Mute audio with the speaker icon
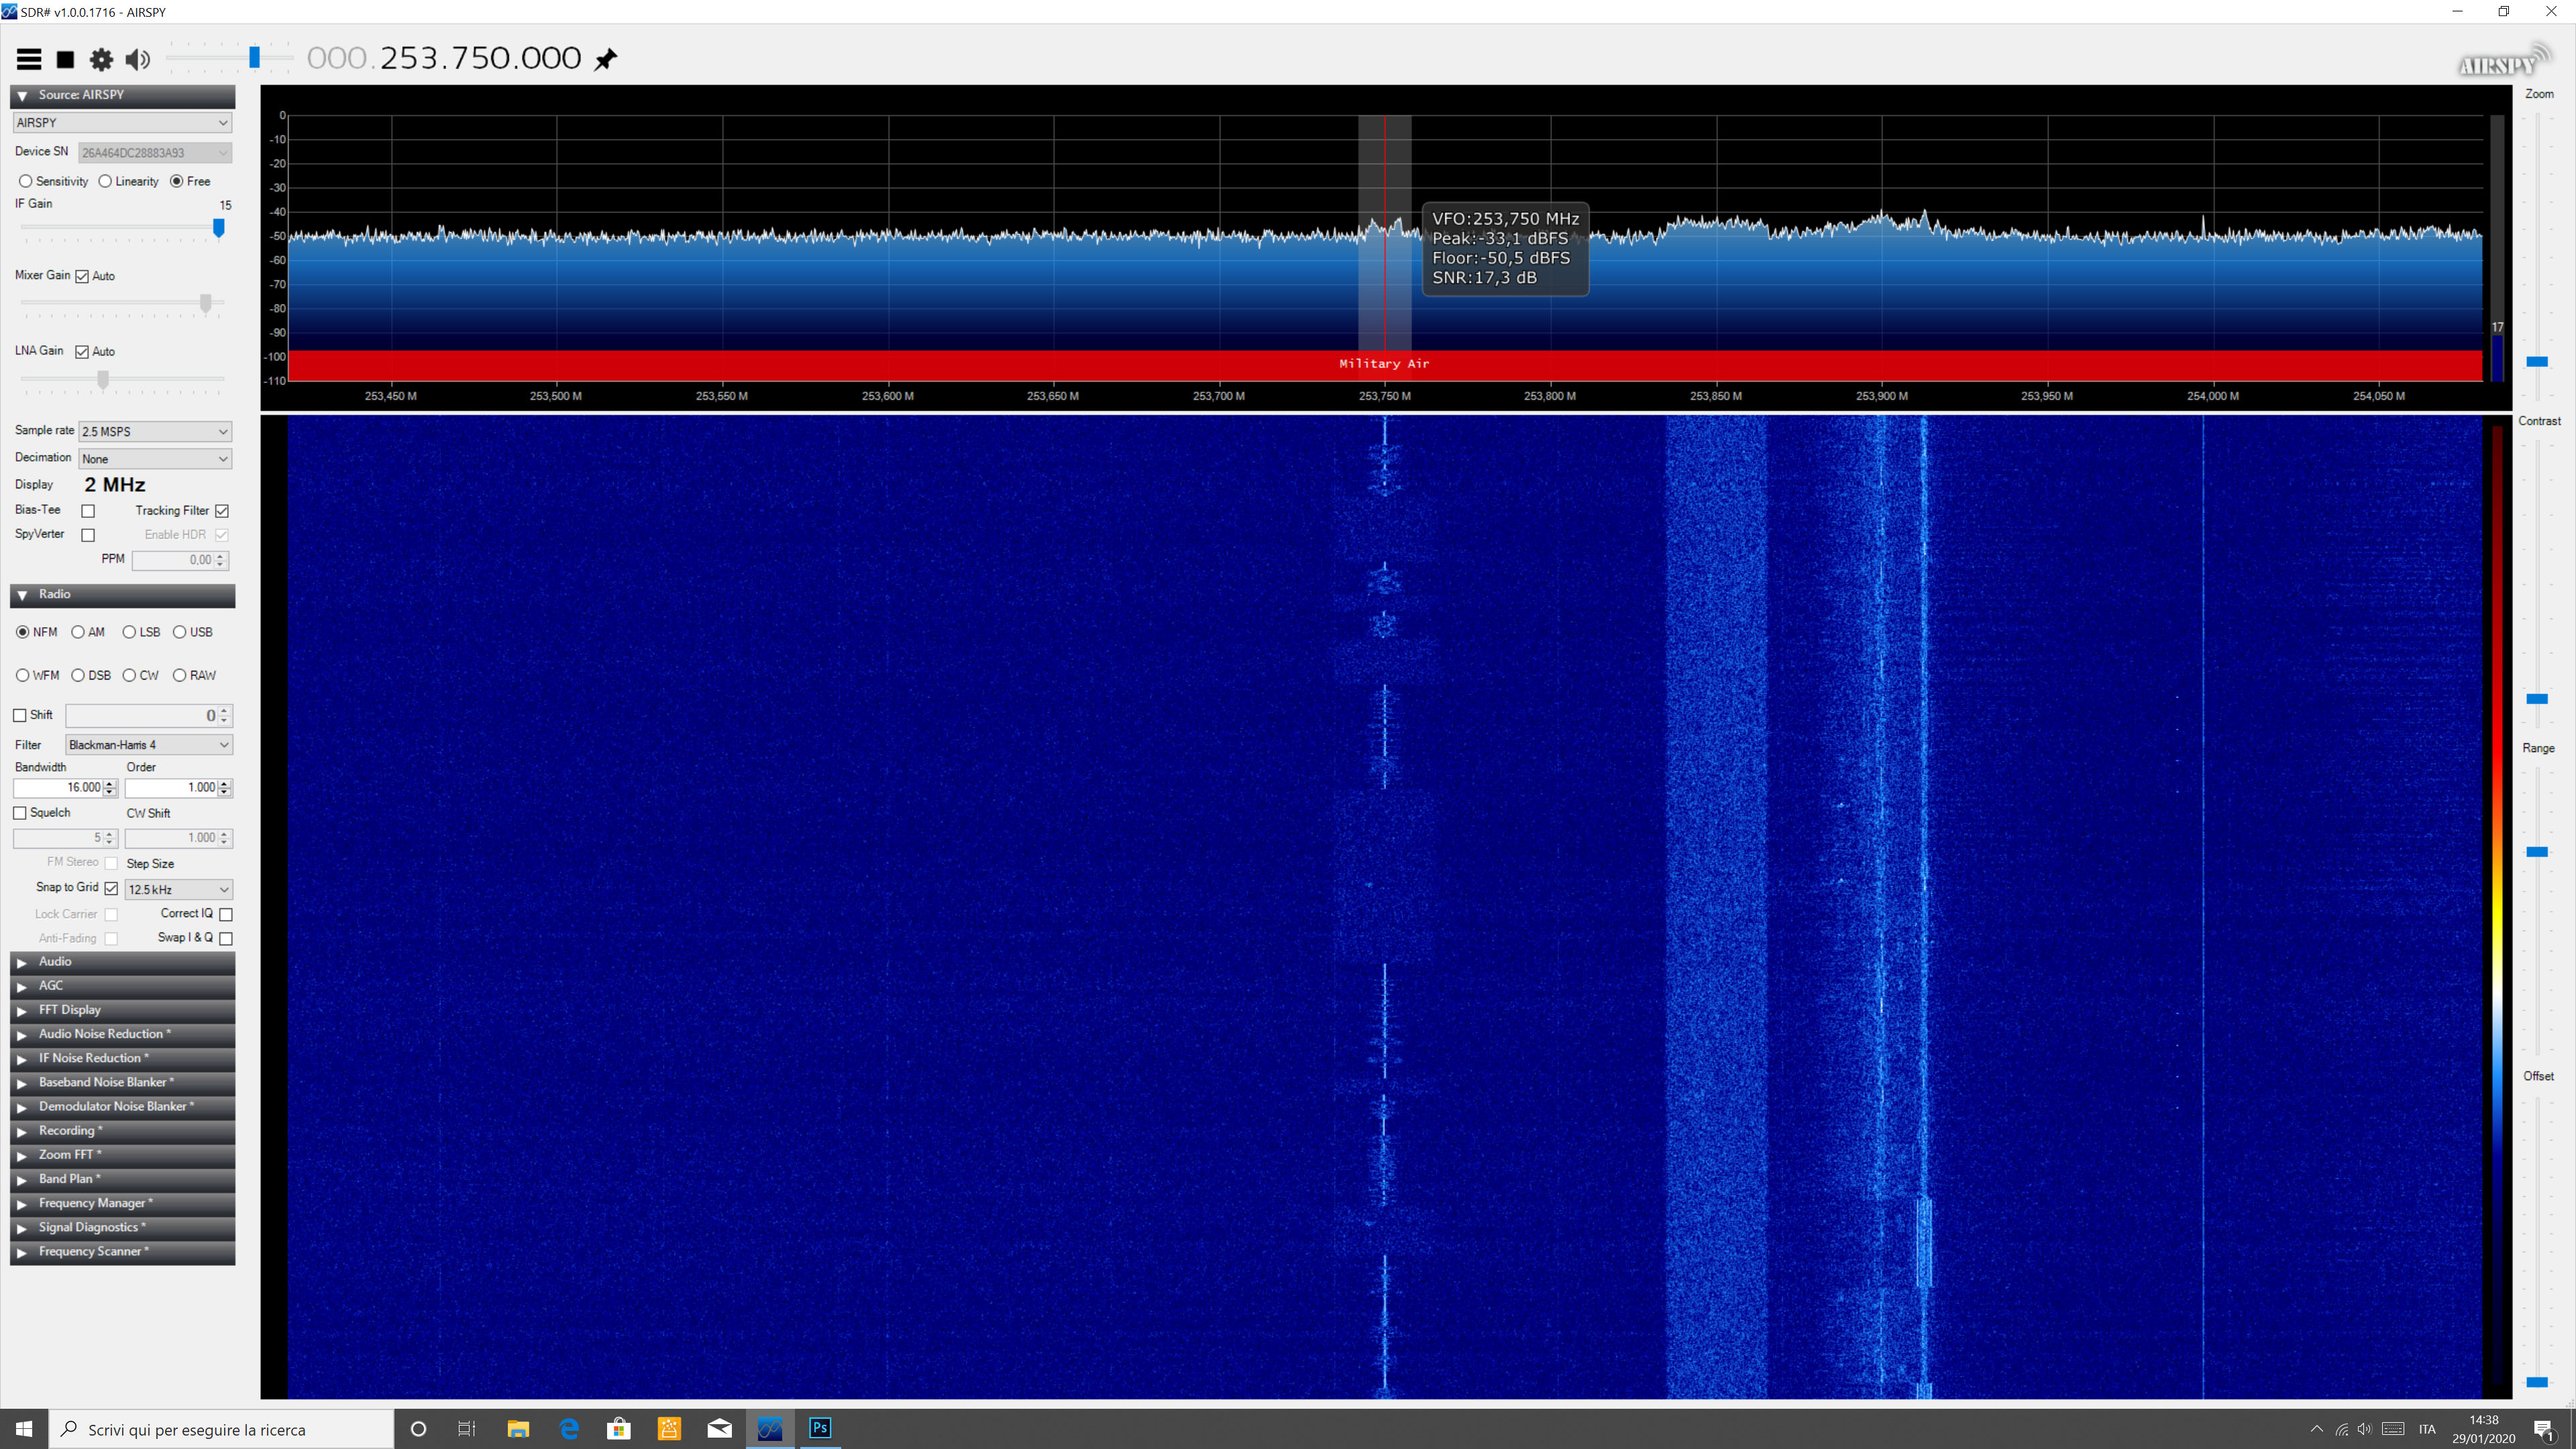This screenshot has width=2576, height=1449. click(x=138, y=59)
